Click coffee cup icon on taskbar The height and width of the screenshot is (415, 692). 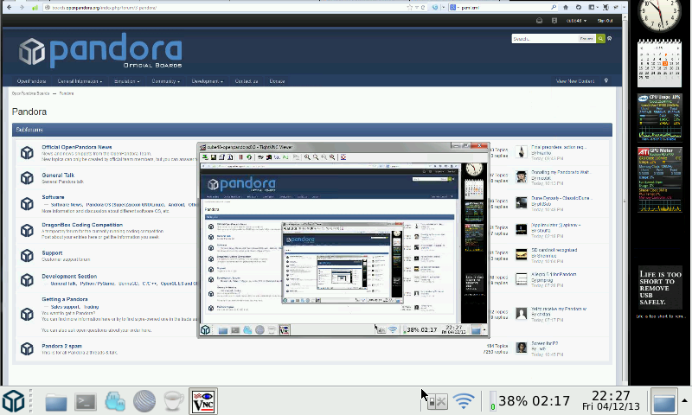[x=174, y=402]
